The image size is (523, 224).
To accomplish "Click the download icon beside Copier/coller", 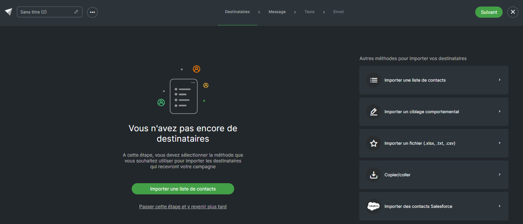I will (x=373, y=174).
